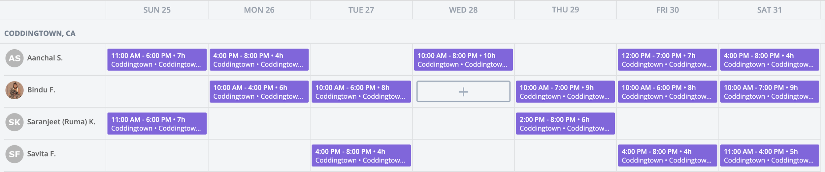
Task: Select Bindu's Thursday 10:00 AM - 7:00 PM shift
Action: click(565, 91)
